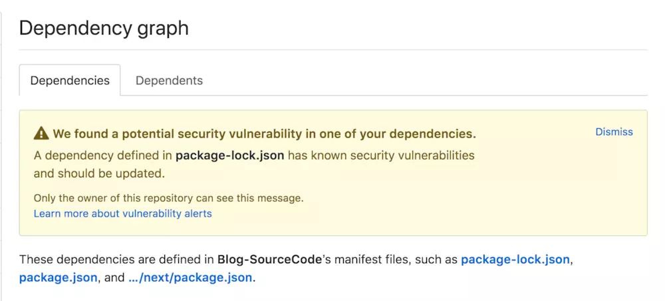
Task: Switch to the Dependents tab
Action: [x=169, y=80]
